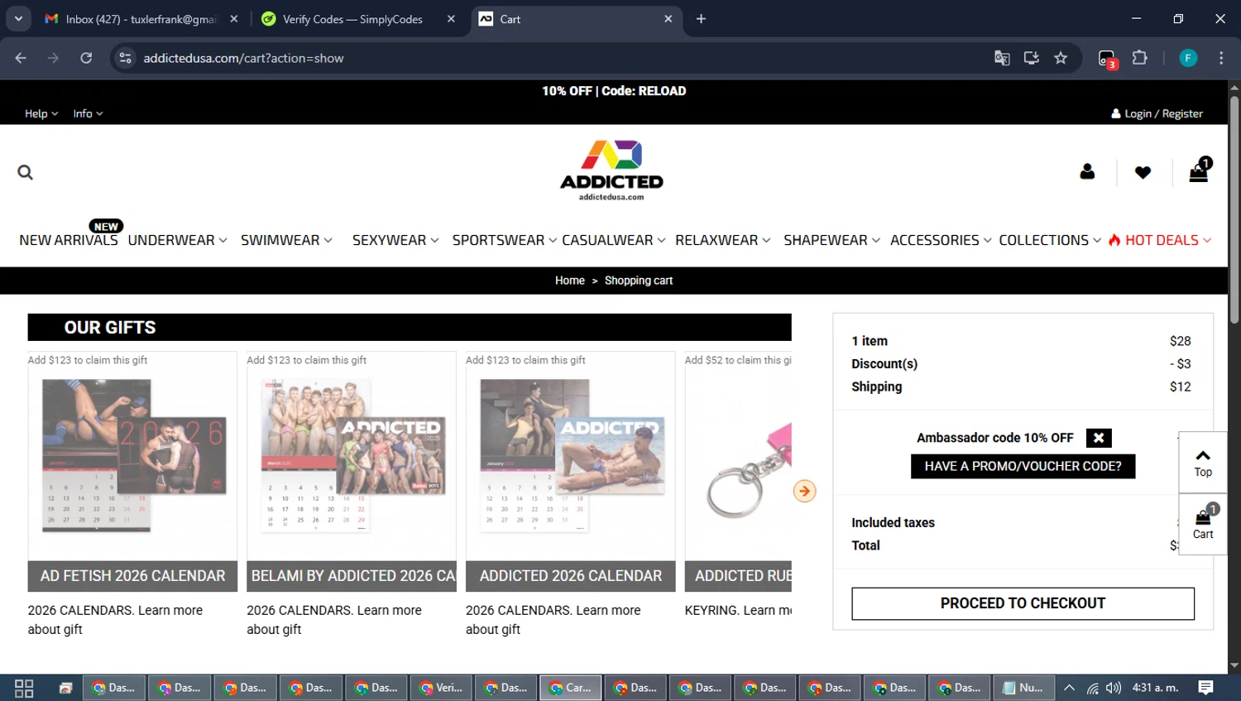This screenshot has width=1241, height=701.
Task: Open the COLLECTIONS menu
Action: tap(1050, 240)
